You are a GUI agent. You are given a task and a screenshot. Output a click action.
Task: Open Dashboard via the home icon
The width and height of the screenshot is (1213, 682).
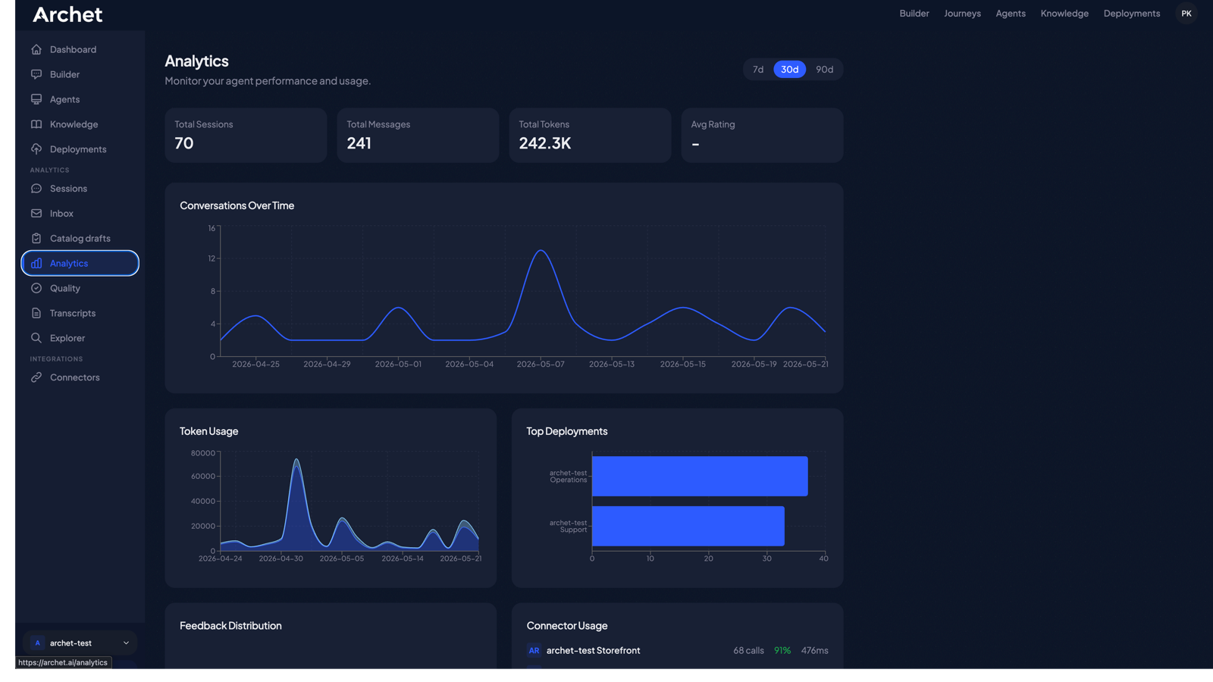pyautogui.click(x=36, y=49)
